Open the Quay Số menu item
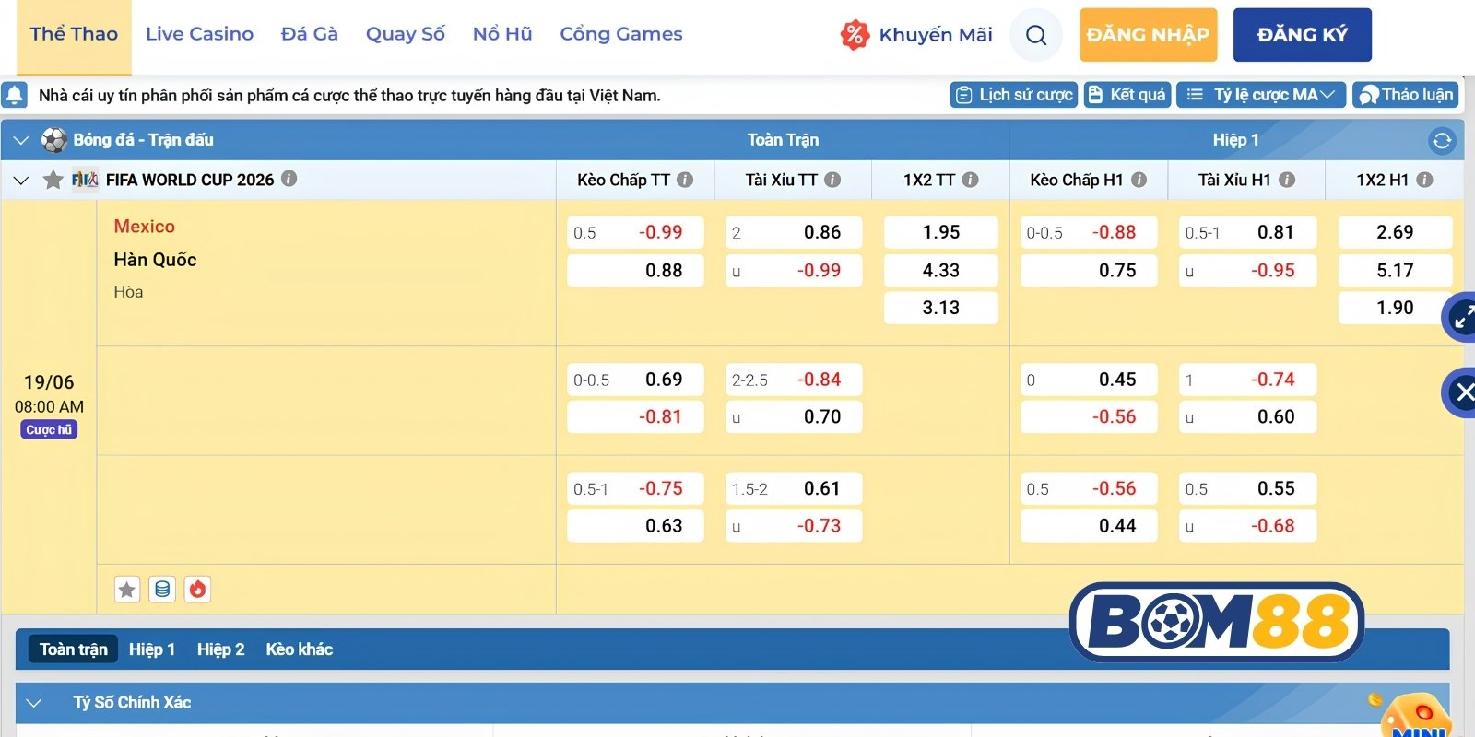 click(x=406, y=35)
